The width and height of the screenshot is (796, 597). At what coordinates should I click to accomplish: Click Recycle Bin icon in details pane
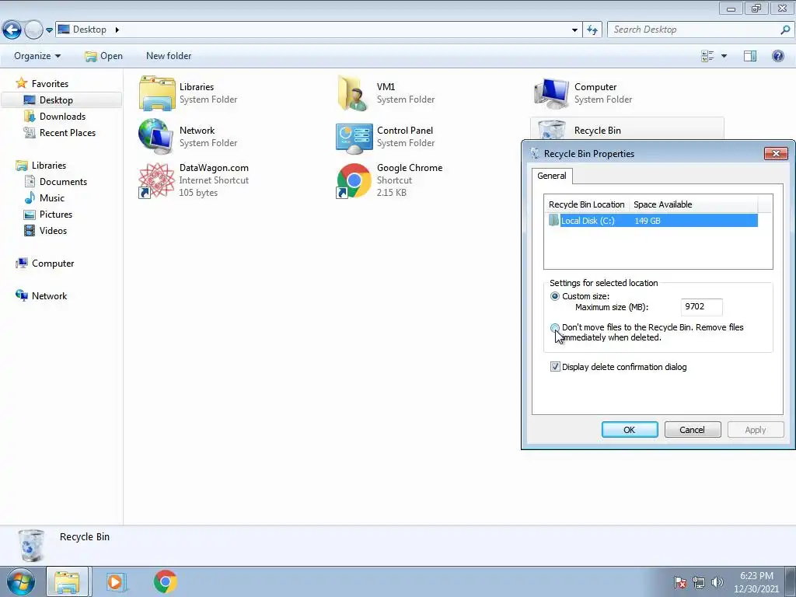point(31,546)
